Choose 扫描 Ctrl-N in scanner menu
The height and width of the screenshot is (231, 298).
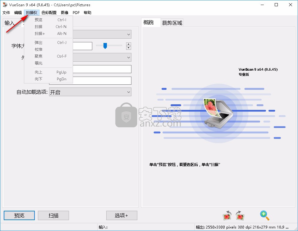click(48, 27)
